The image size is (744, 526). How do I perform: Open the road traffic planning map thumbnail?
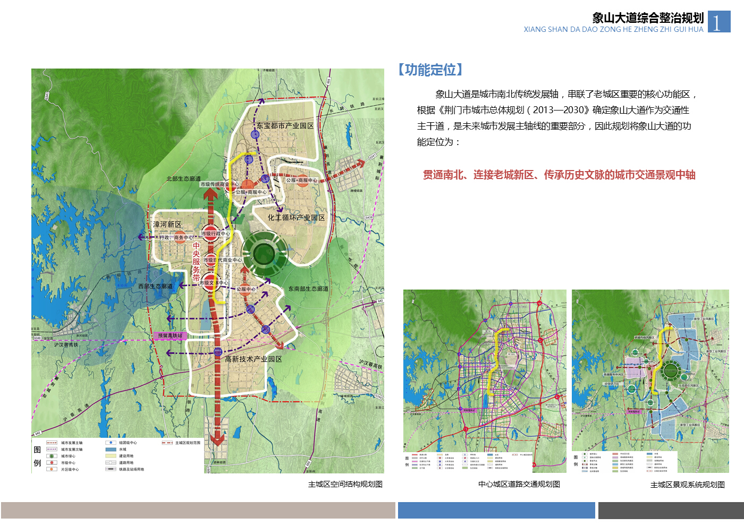[x=485, y=380]
